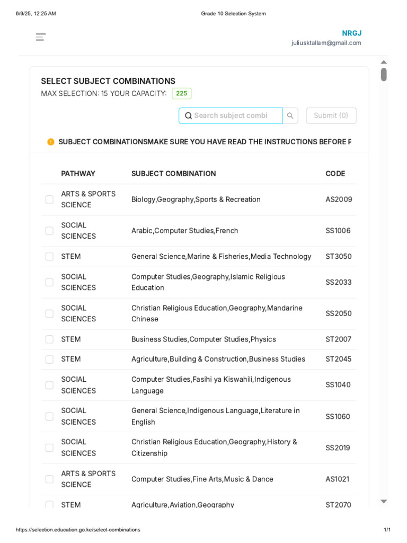Click the CODE column header

(335, 173)
